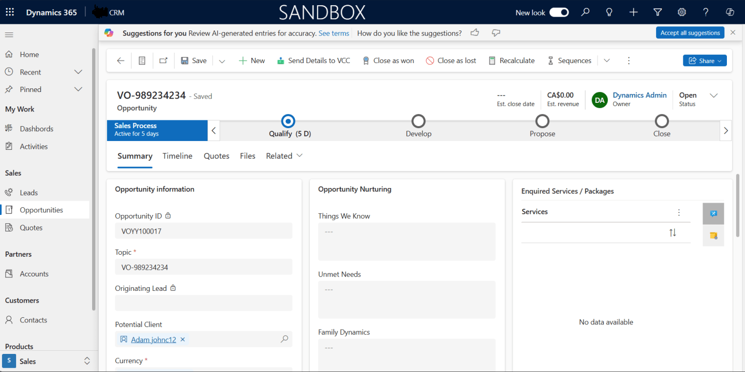
Task: Go back using the arrow button
Action: [x=121, y=60]
